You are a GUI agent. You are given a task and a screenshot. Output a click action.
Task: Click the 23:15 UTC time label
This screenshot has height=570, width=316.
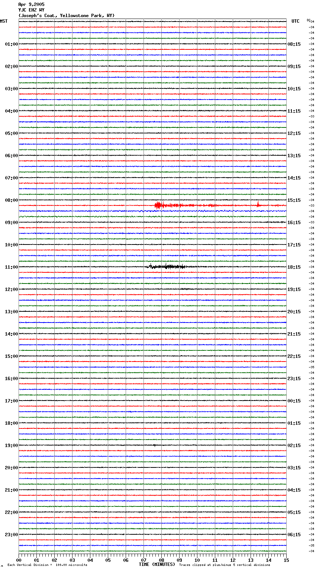[294, 379]
